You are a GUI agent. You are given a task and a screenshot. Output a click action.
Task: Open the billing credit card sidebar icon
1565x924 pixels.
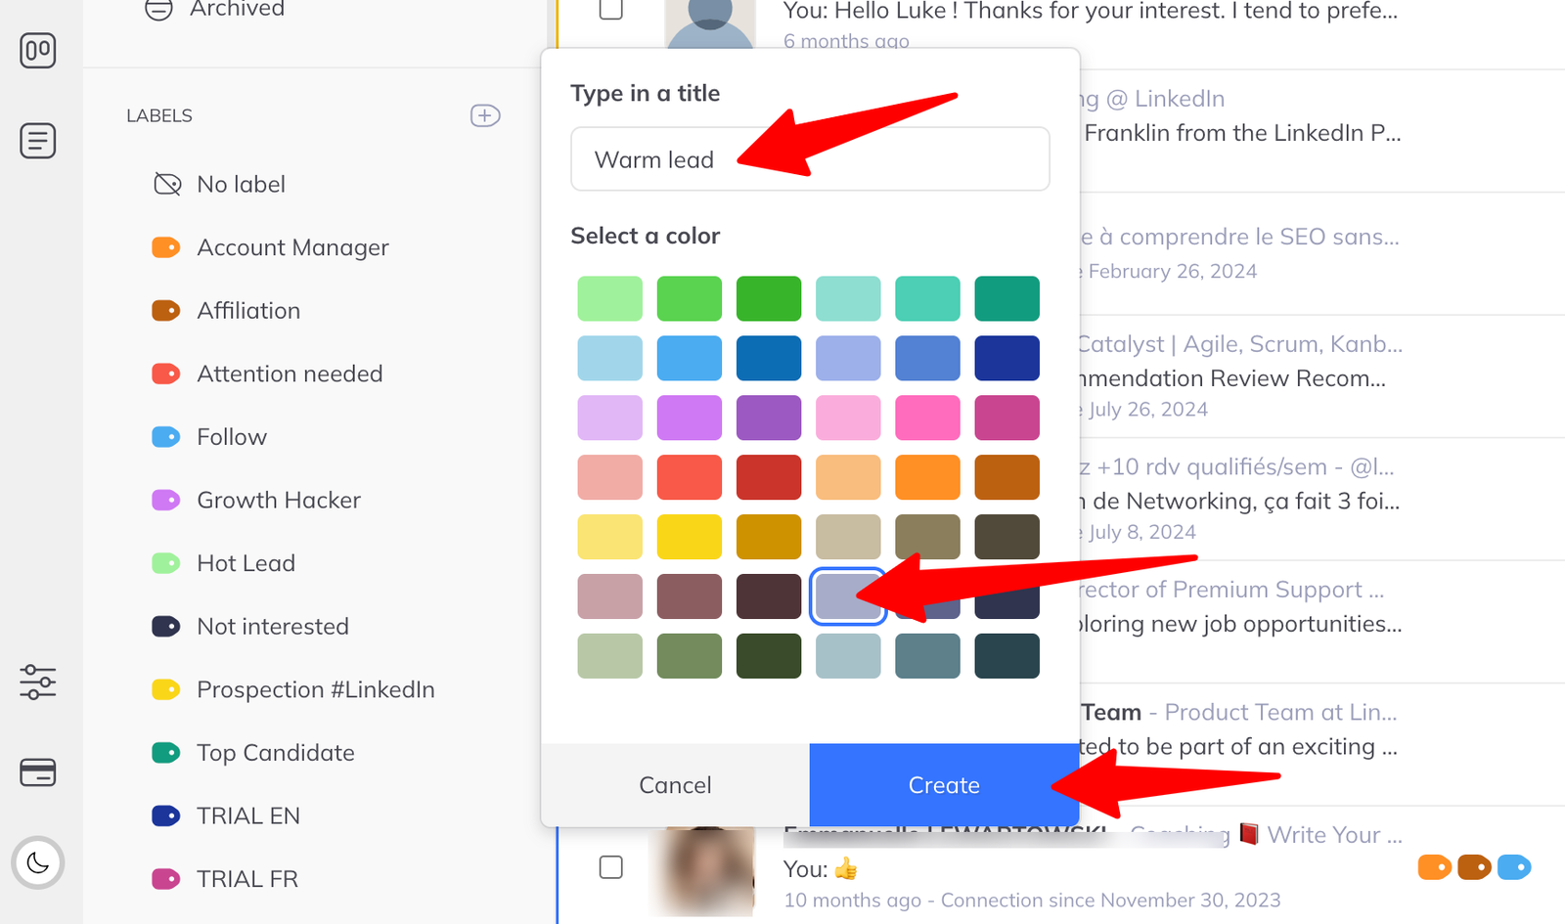[x=38, y=772]
